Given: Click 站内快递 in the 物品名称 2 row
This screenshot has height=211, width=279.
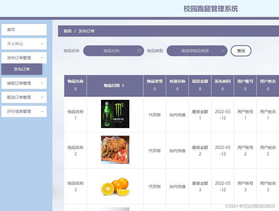Looking at the screenshot, I should (x=177, y=151).
